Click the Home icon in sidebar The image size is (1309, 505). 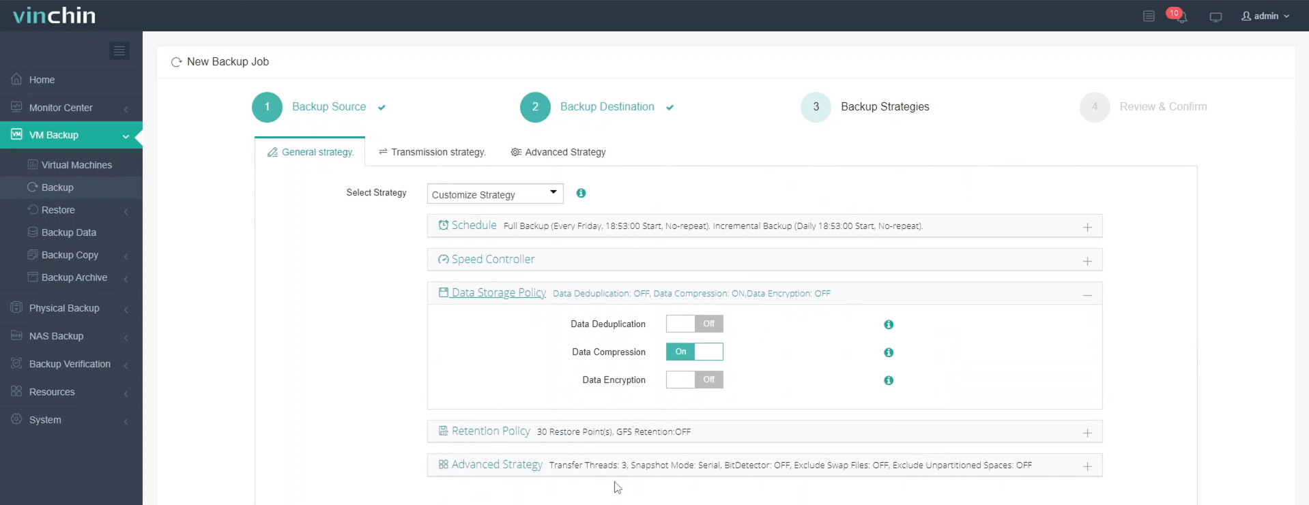coord(16,79)
